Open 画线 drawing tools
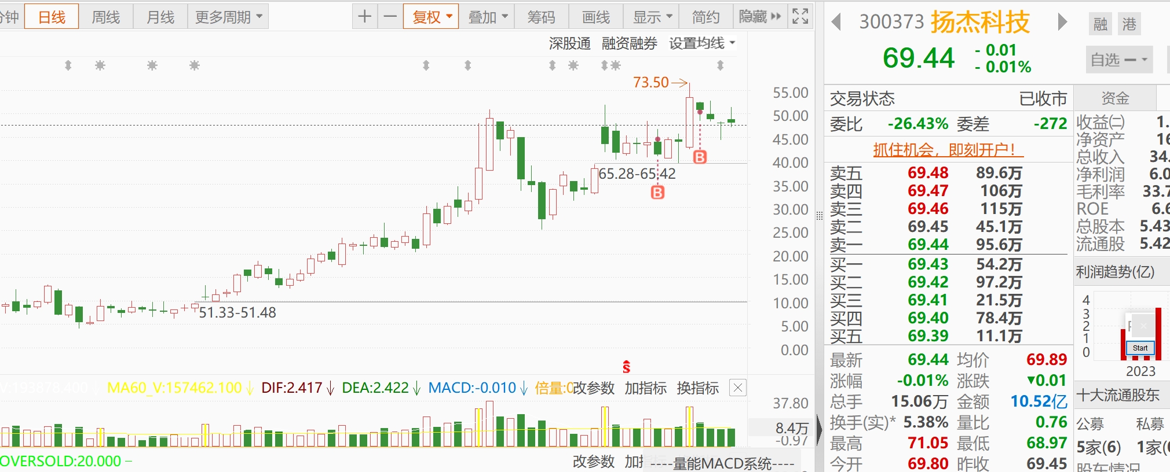 [x=596, y=17]
